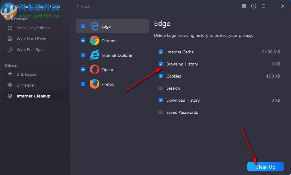Screen dimensions: 291x175
Task: Click the history clock icon
Action: pyautogui.click(x=253, y=6)
